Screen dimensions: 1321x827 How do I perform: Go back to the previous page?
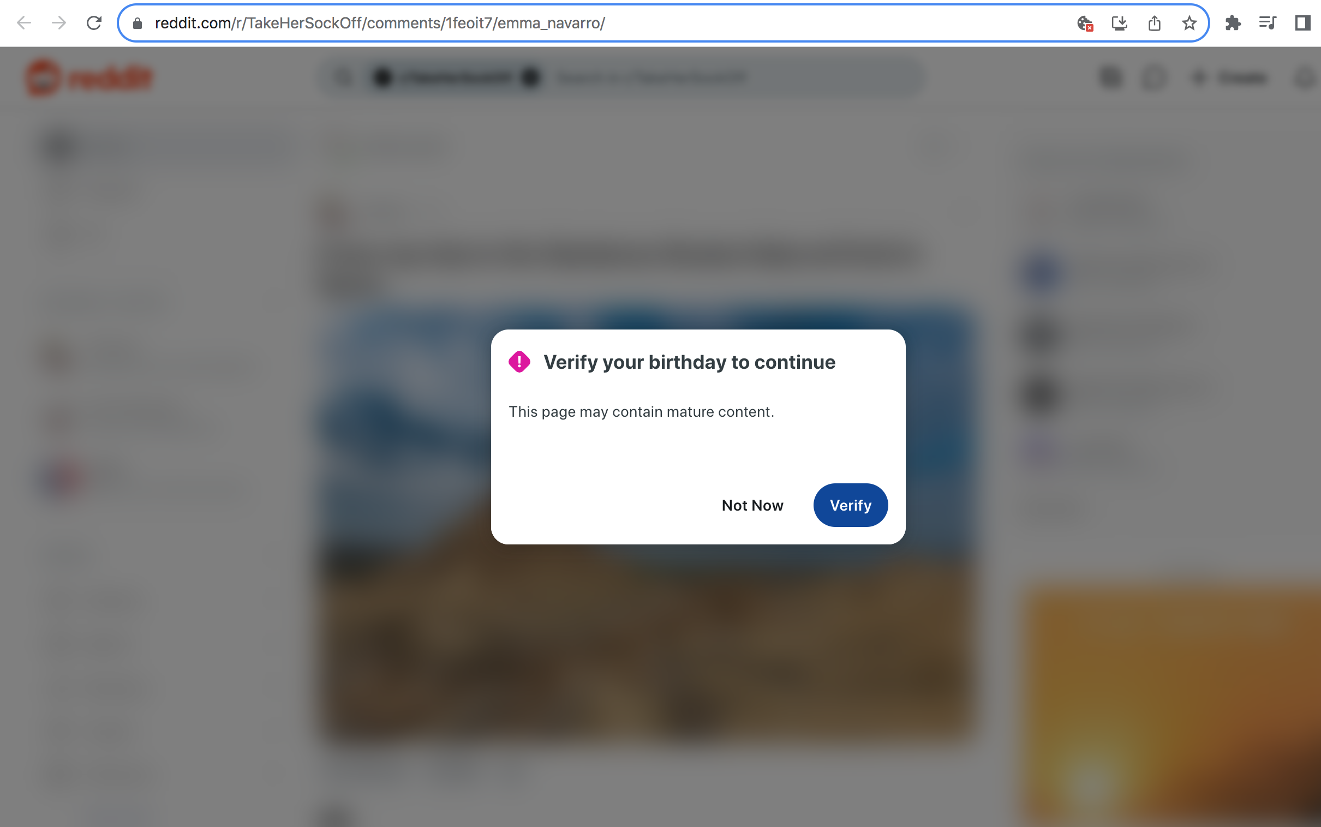(24, 23)
